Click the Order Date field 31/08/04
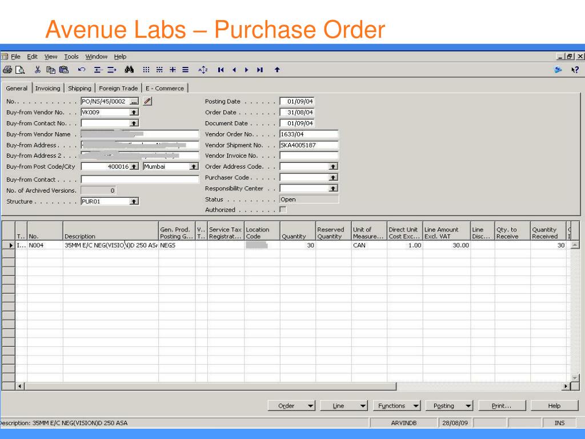The width and height of the screenshot is (585, 439). coord(297,113)
